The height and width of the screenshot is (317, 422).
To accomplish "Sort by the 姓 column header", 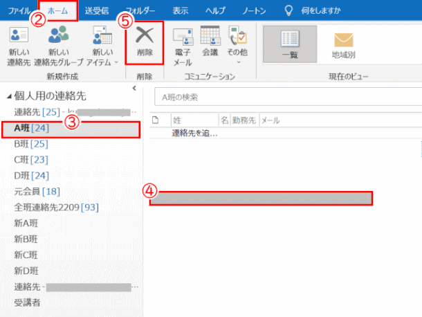I will (x=194, y=120).
